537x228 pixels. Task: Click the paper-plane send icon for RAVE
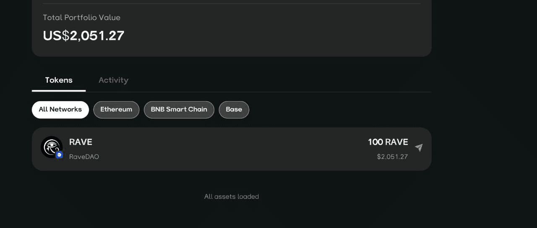coord(419,147)
